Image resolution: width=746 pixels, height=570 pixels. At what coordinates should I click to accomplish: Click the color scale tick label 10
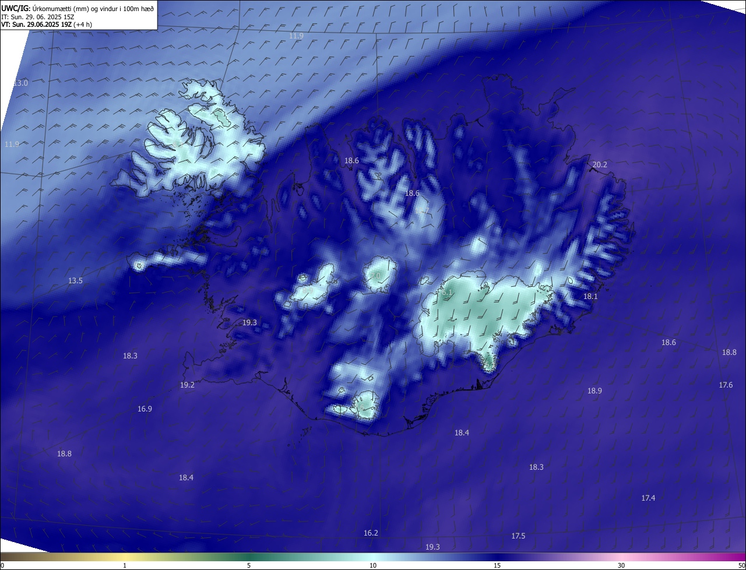[x=373, y=566]
